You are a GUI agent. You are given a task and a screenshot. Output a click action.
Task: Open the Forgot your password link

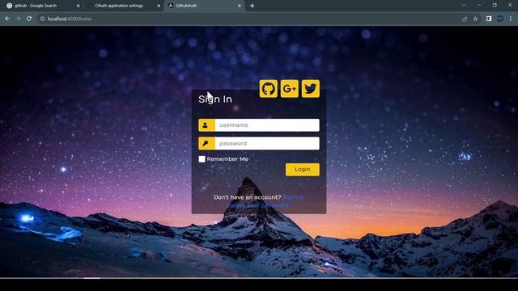pyautogui.click(x=259, y=205)
